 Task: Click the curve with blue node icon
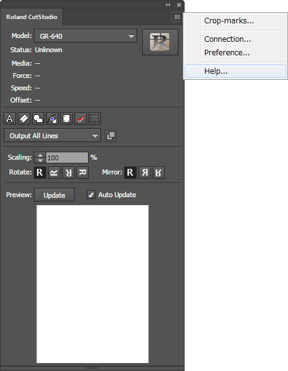[x=52, y=119]
